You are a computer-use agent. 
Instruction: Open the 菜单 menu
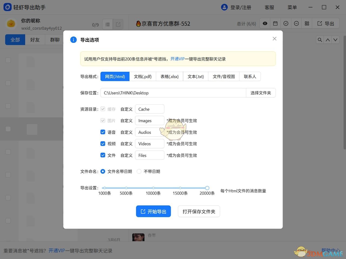point(292,7)
